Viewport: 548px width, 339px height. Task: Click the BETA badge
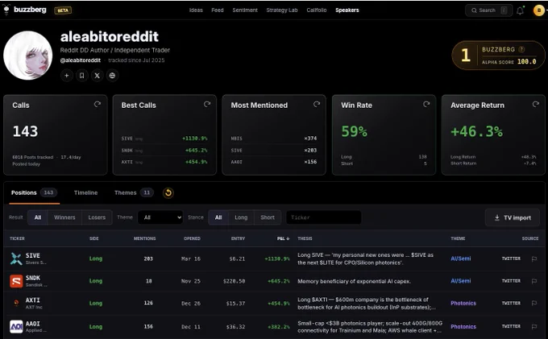coord(63,10)
